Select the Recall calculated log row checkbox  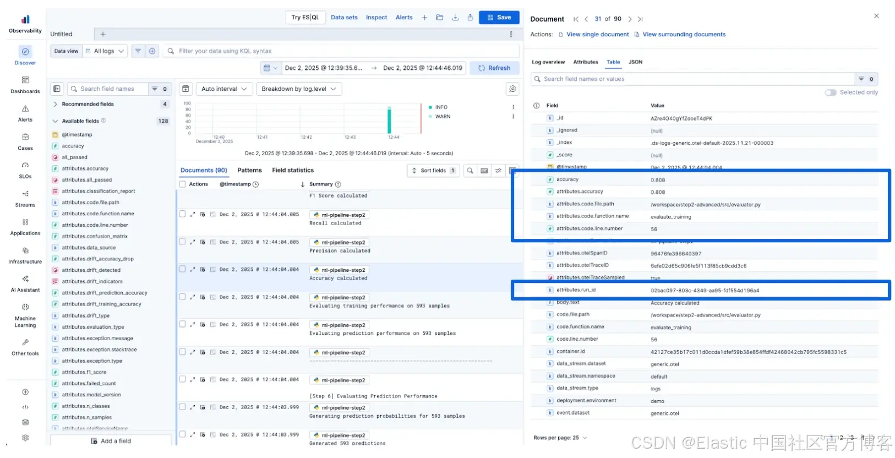(x=182, y=214)
